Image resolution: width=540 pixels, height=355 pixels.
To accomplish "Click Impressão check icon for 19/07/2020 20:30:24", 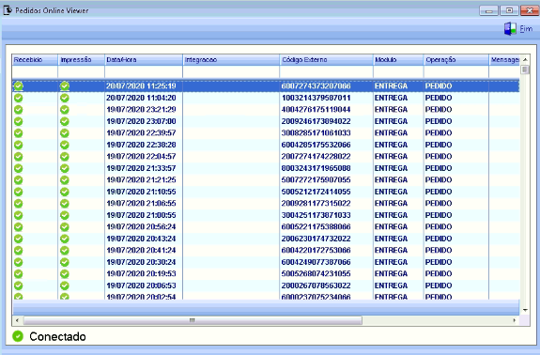I will click(65, 262).
